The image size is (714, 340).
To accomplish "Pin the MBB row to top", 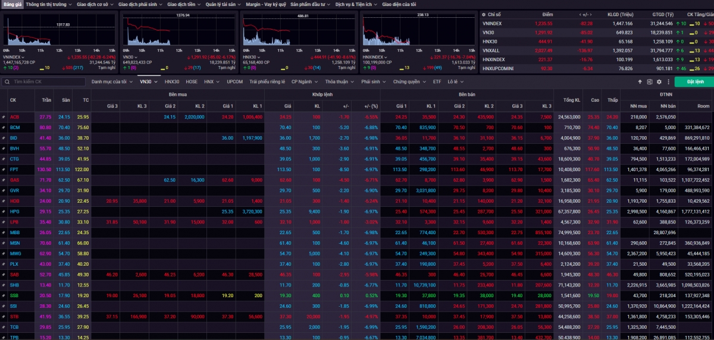I will click(x=4, y=232).
